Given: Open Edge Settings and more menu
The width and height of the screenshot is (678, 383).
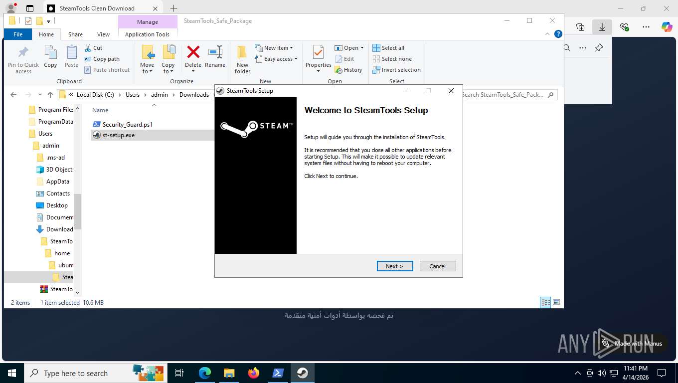Looking at the screenshot, I should coord(646,27).
